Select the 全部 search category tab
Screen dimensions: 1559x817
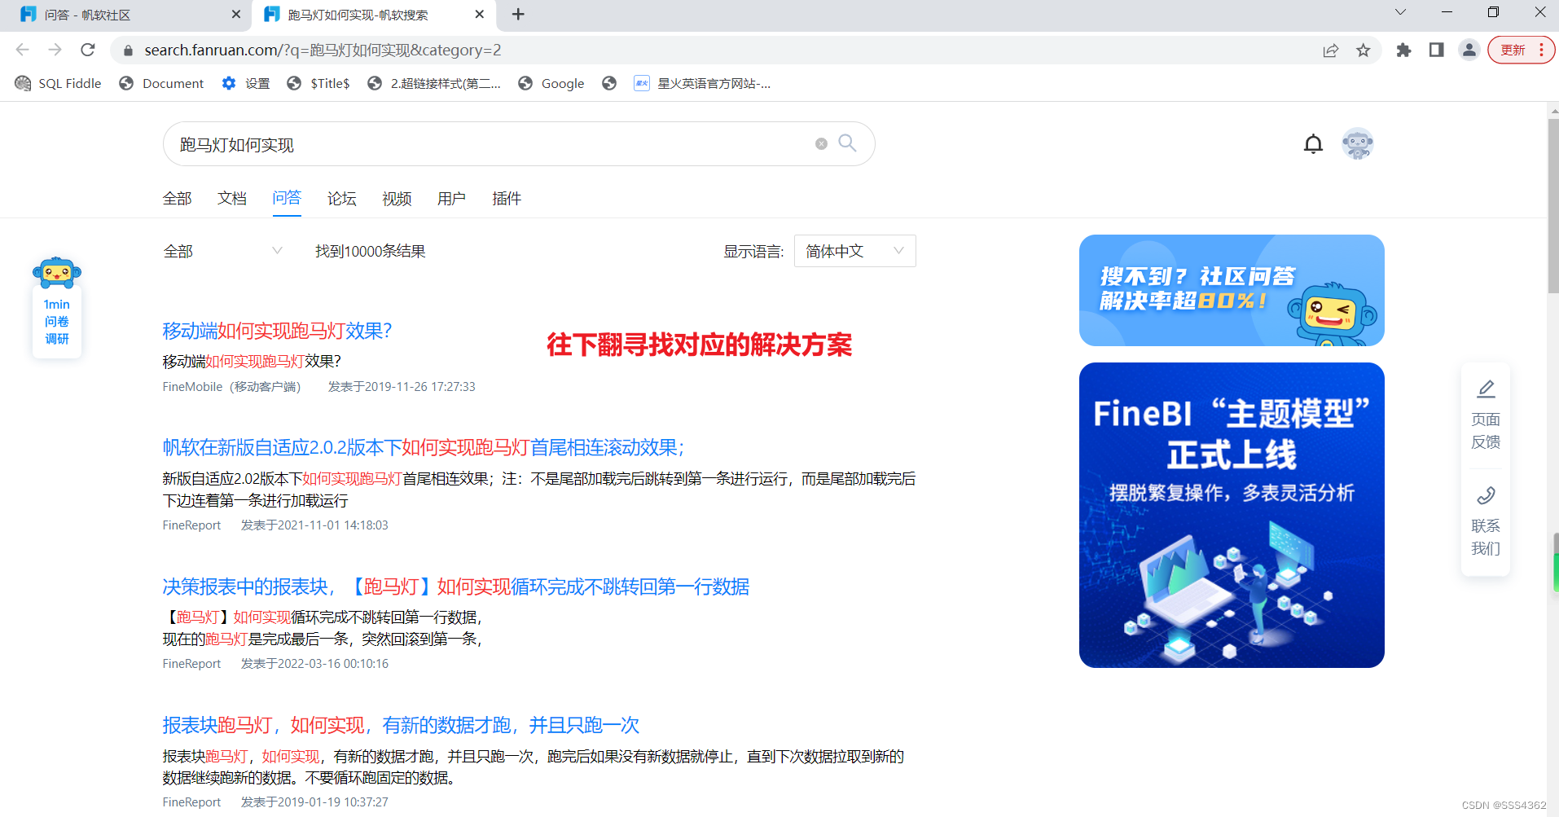(177, 199)
